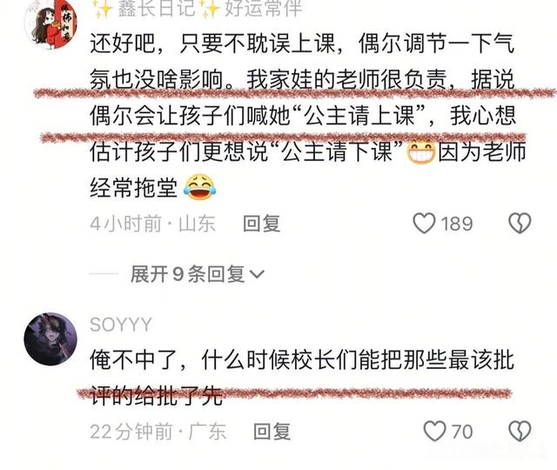Reply to the comment from 山东
The height and width of the screenshot is (470, 557).
(x=262, y=224)
